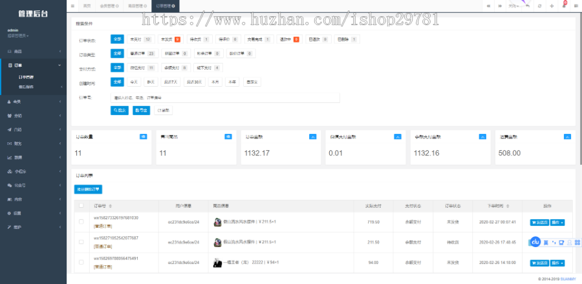Click 去送货 button for the 719.50 order

pos(539,223)
